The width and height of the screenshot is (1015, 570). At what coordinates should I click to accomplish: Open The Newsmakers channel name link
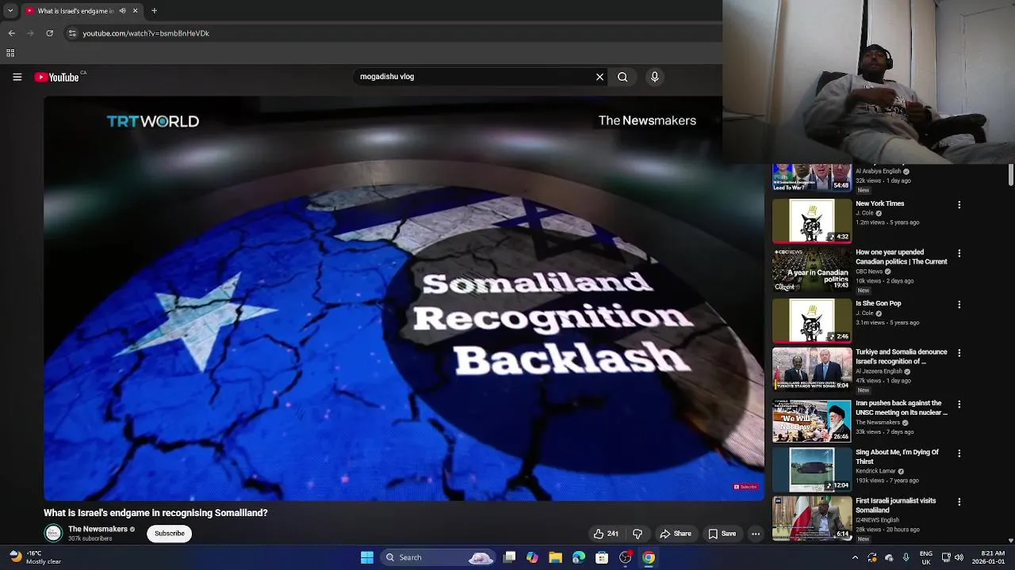click(98, 529)
